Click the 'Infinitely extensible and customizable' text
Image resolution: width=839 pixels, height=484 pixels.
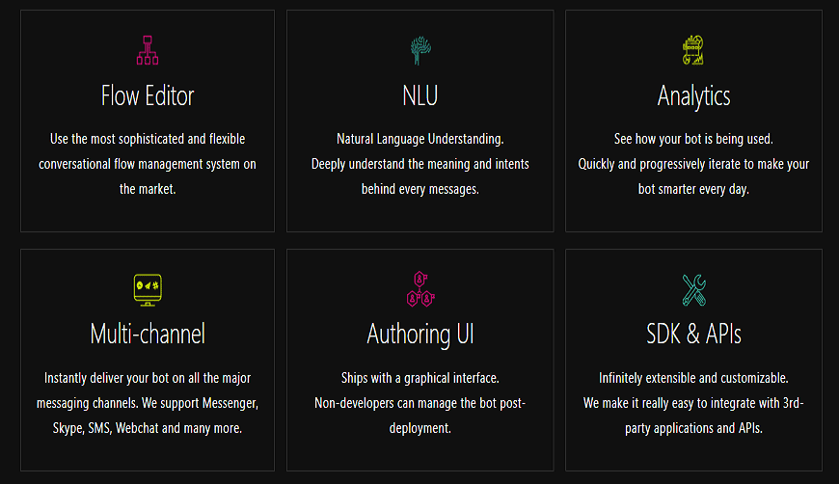point(693,378)
